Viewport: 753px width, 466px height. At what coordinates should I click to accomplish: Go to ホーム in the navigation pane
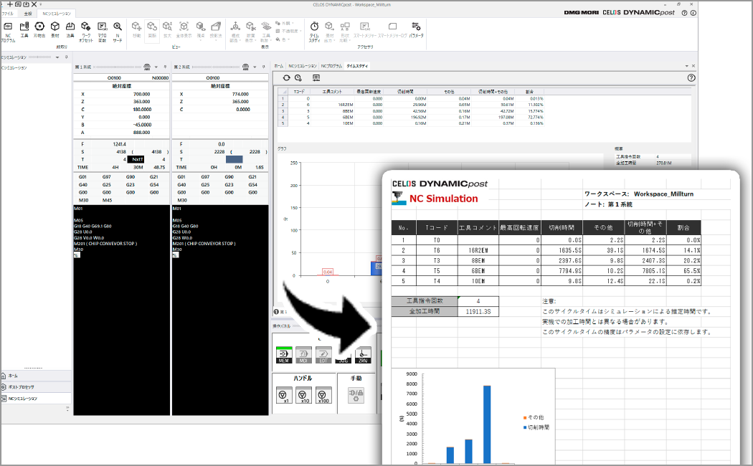(x=36, y=376)
